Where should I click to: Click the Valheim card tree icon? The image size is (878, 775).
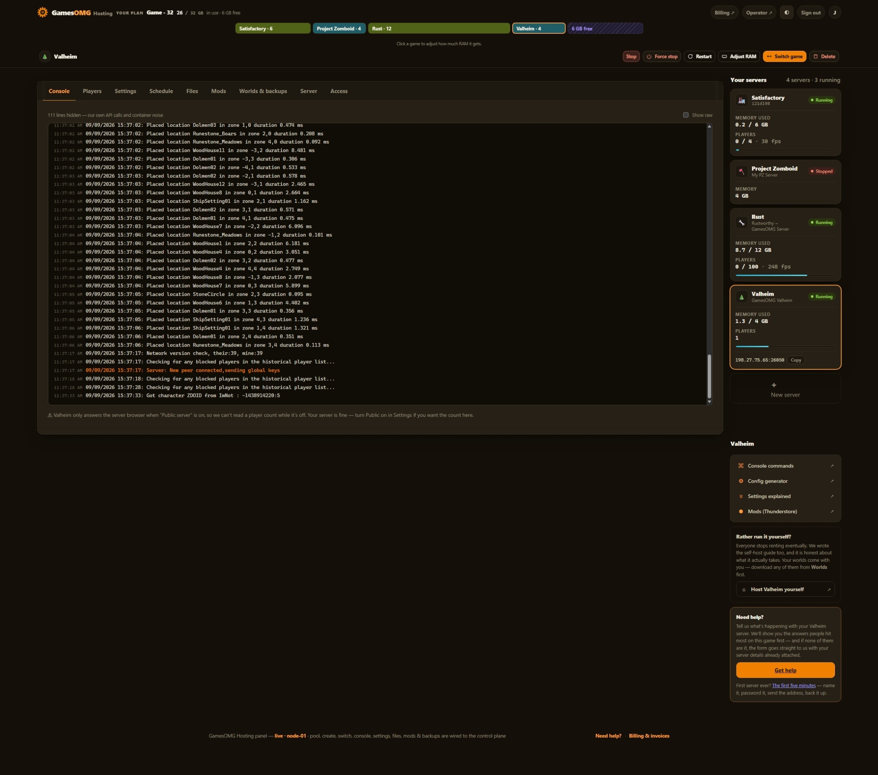tap(741, 297)
